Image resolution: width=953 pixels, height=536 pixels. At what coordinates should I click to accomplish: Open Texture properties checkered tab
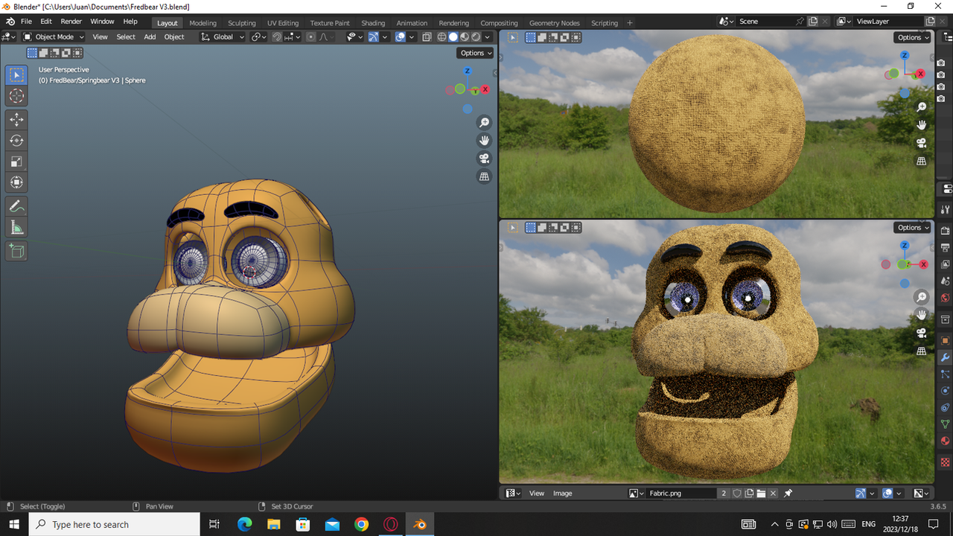click(x=946, y=462)
